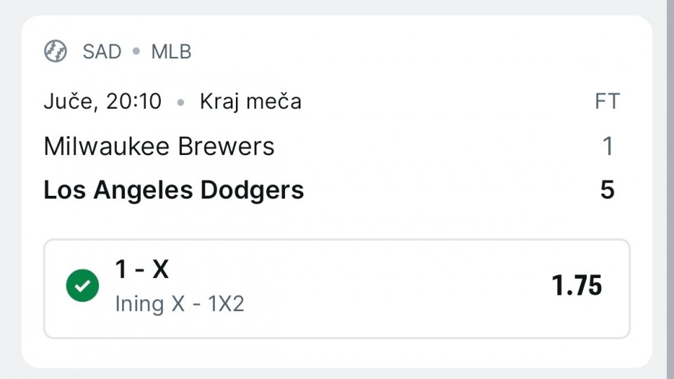Click the 1.75 odds value
674x379 pixels.
576,286
